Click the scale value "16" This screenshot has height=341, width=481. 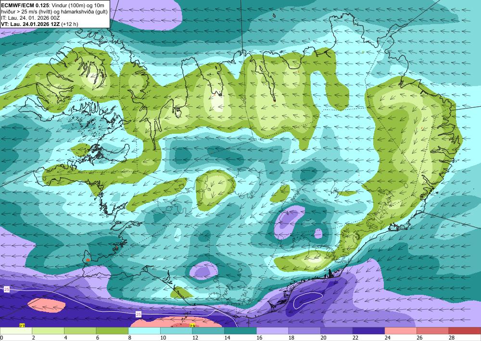[259, 338]
